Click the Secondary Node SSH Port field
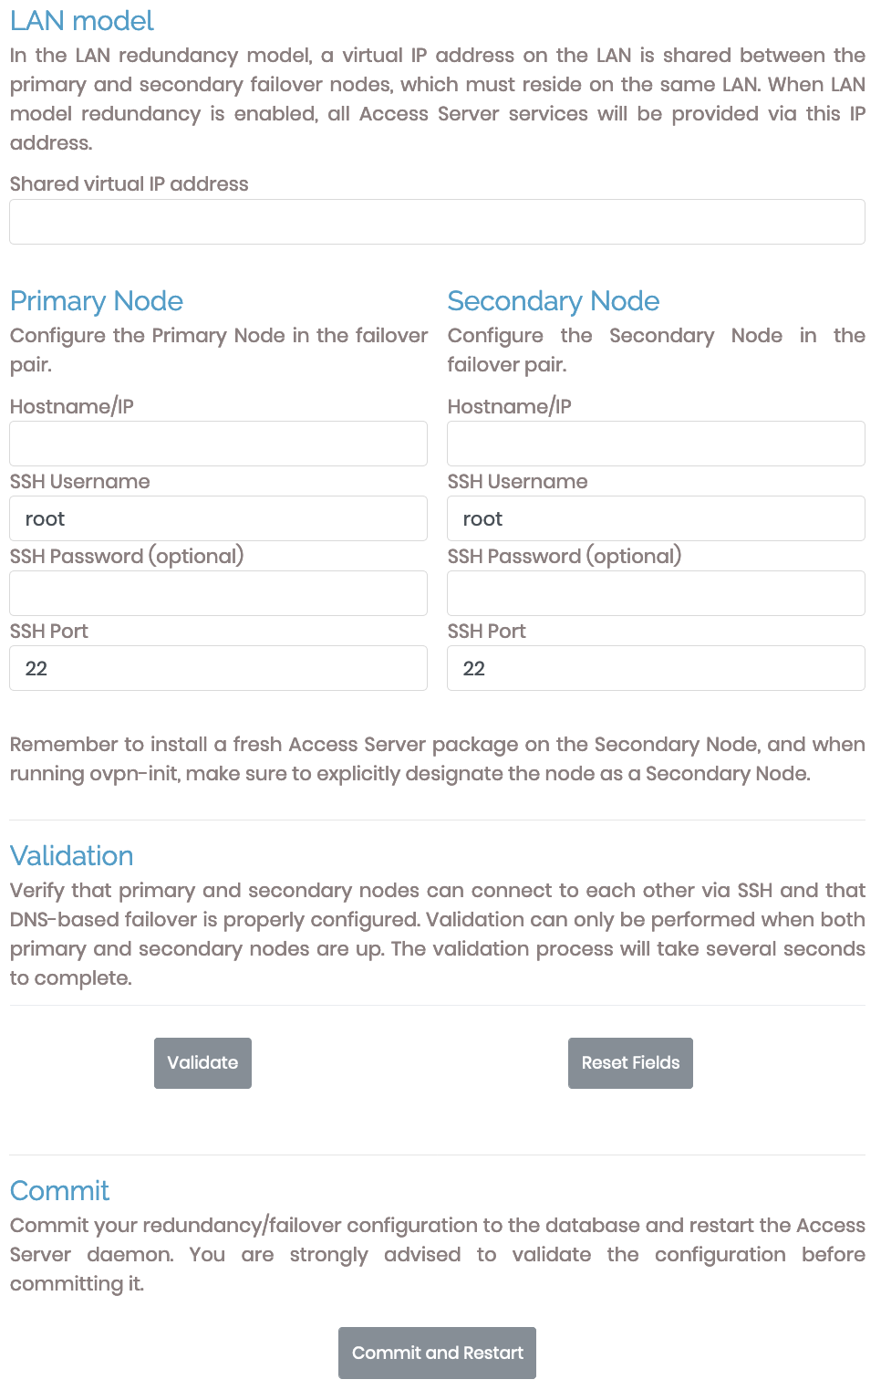The height and width of the screenshot is (1390, 881). pos(656,668)
